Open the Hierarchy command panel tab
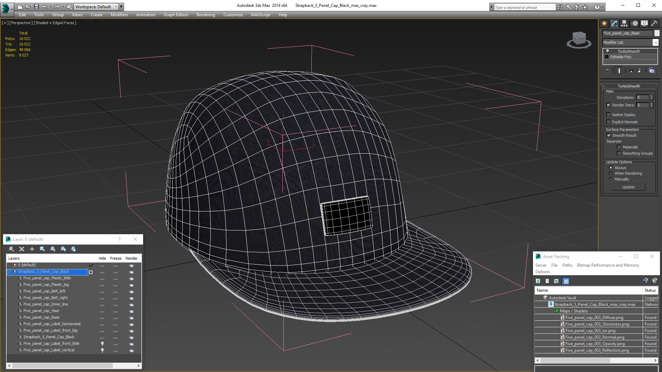Screen dimensions: 662x372 click(x=624, y=23)
